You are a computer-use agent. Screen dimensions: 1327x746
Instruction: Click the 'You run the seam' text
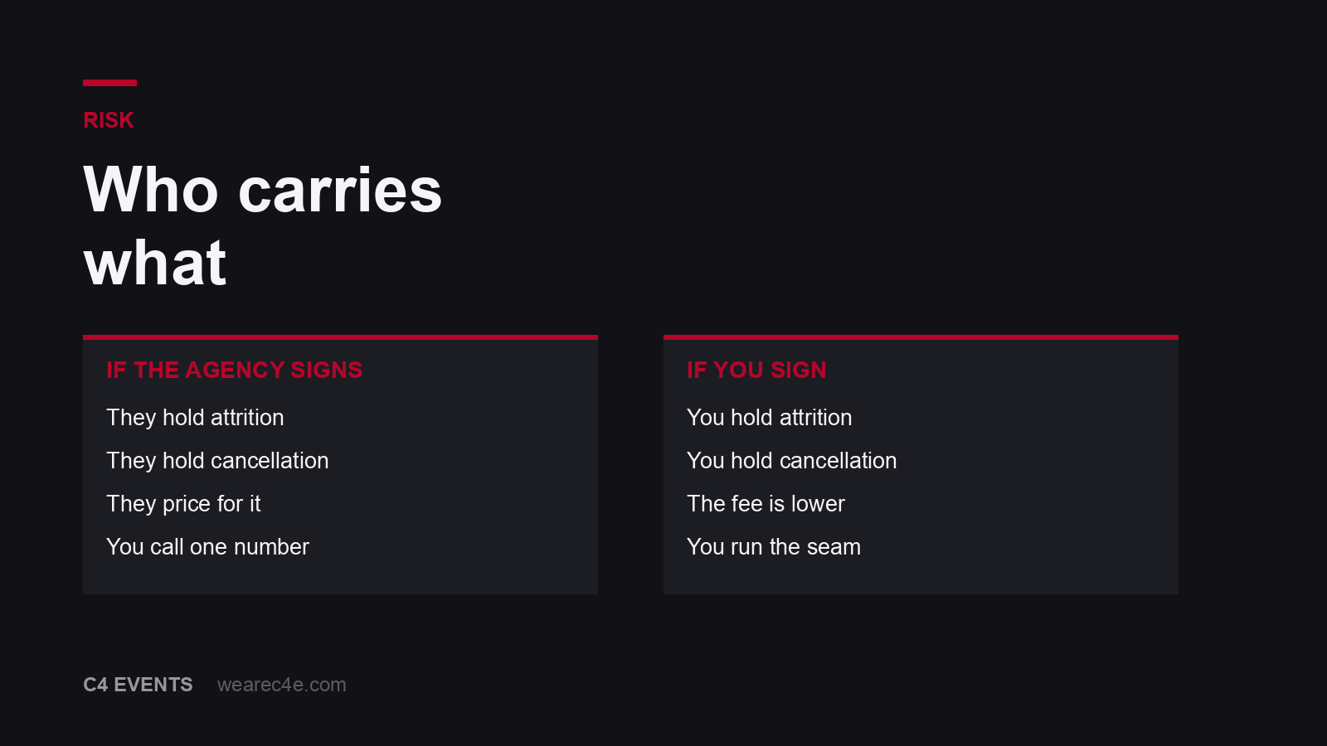pos(773,547)
